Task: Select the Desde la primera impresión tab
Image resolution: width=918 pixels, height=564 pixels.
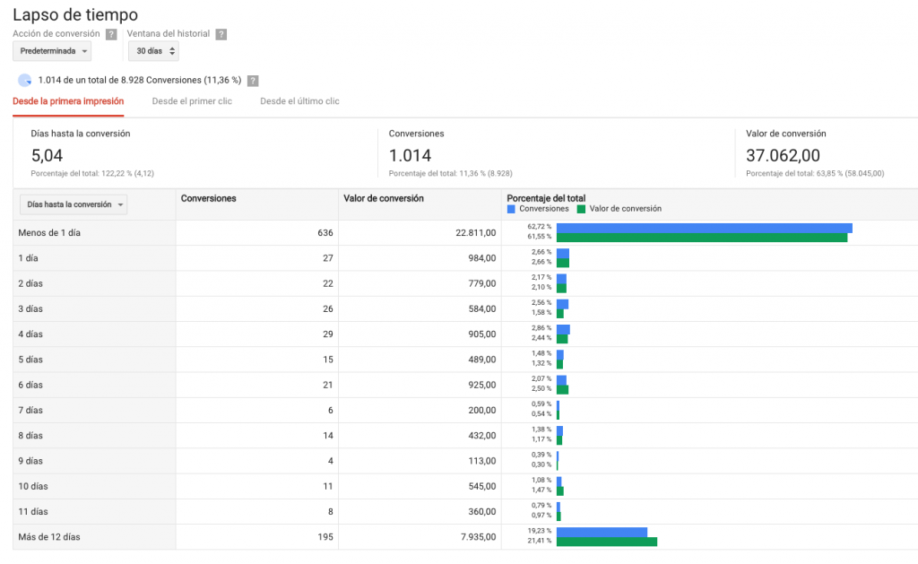Action: click(x=68, y=101)
